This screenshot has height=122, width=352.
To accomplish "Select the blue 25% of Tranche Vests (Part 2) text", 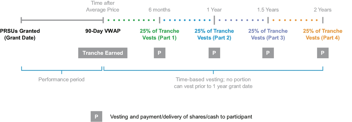I will tap(214, 34).
